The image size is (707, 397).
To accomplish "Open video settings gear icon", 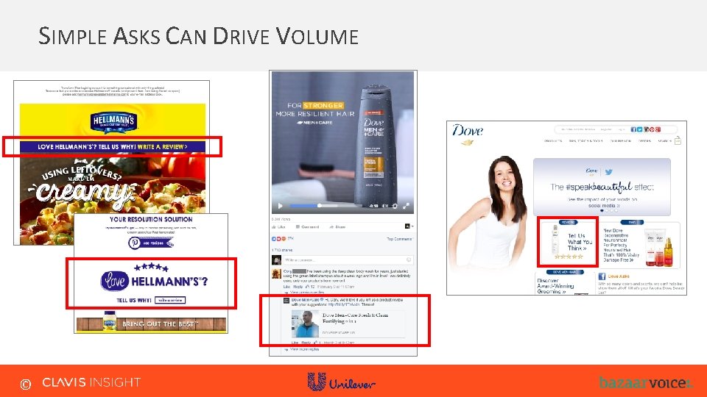I will coord(395,206).
